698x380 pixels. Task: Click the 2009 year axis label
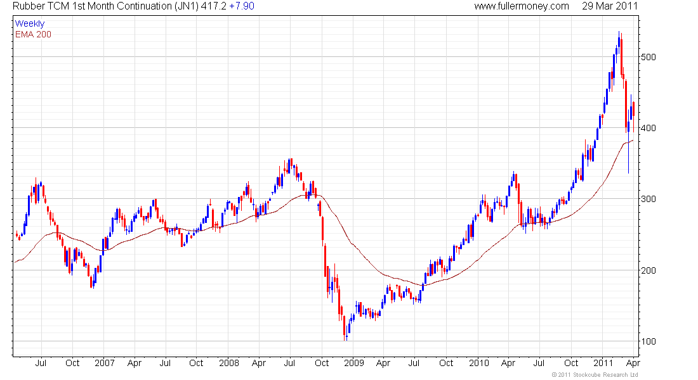354,363
